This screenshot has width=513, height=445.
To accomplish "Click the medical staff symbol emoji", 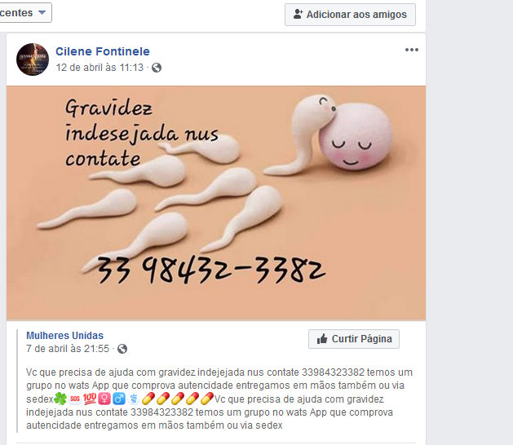I will (x=133, y=399).
